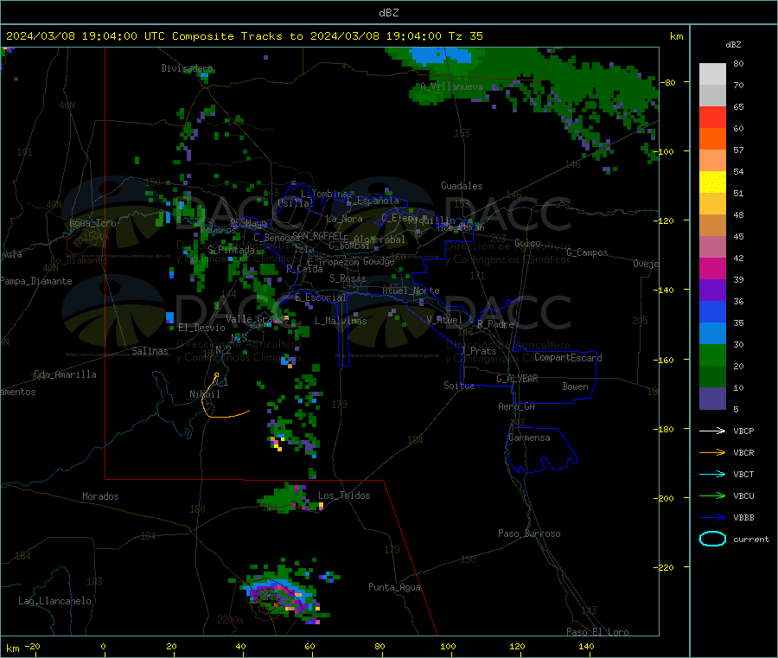Click the El_Desvio map label
This screenshot has width=778, height=658.
pos(202,328)
